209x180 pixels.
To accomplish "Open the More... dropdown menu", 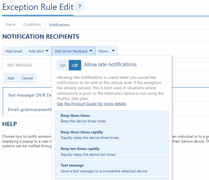I will pyautogui.click(x=107, y=51).
